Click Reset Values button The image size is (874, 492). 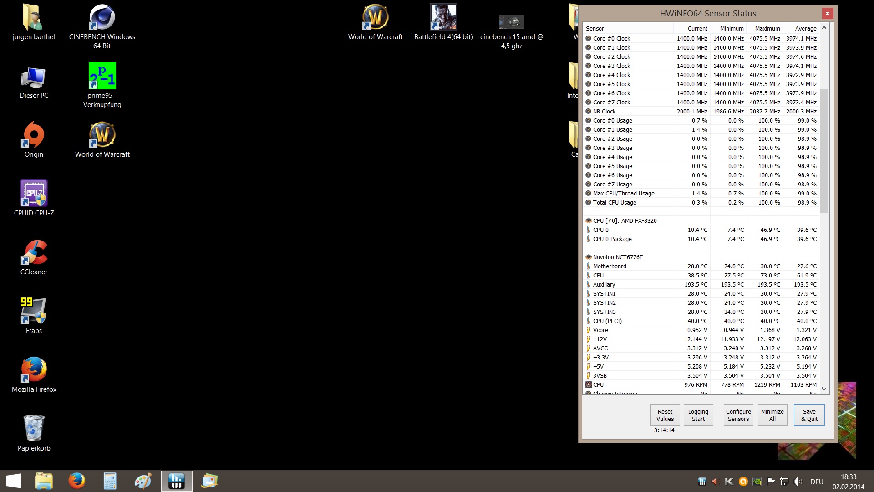click(x=665, y=415)
